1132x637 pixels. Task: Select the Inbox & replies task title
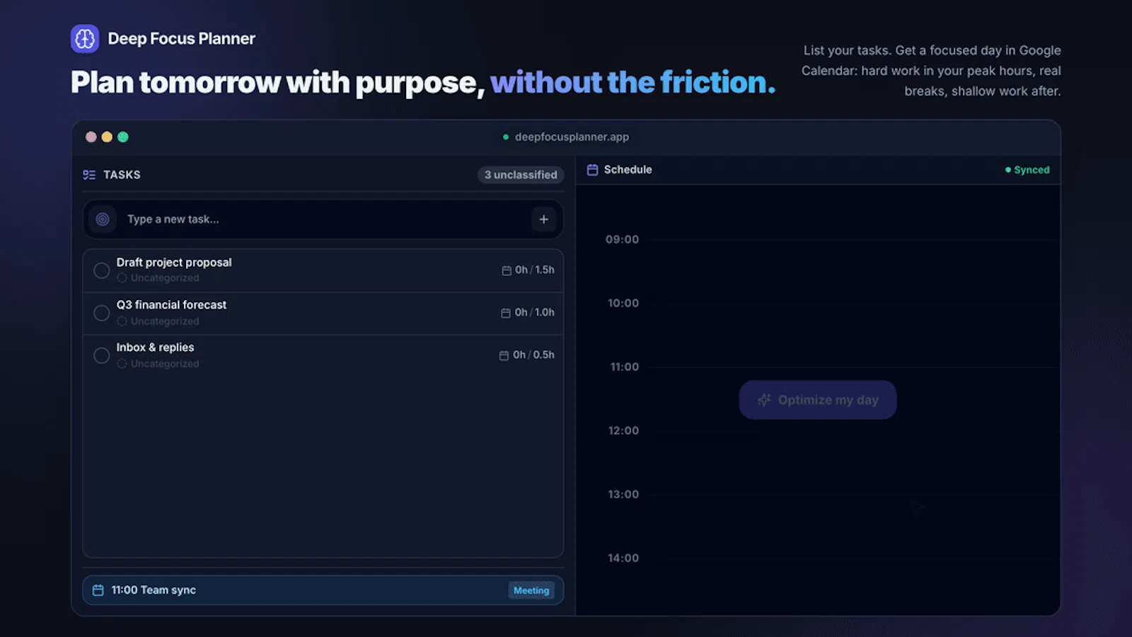156,348
